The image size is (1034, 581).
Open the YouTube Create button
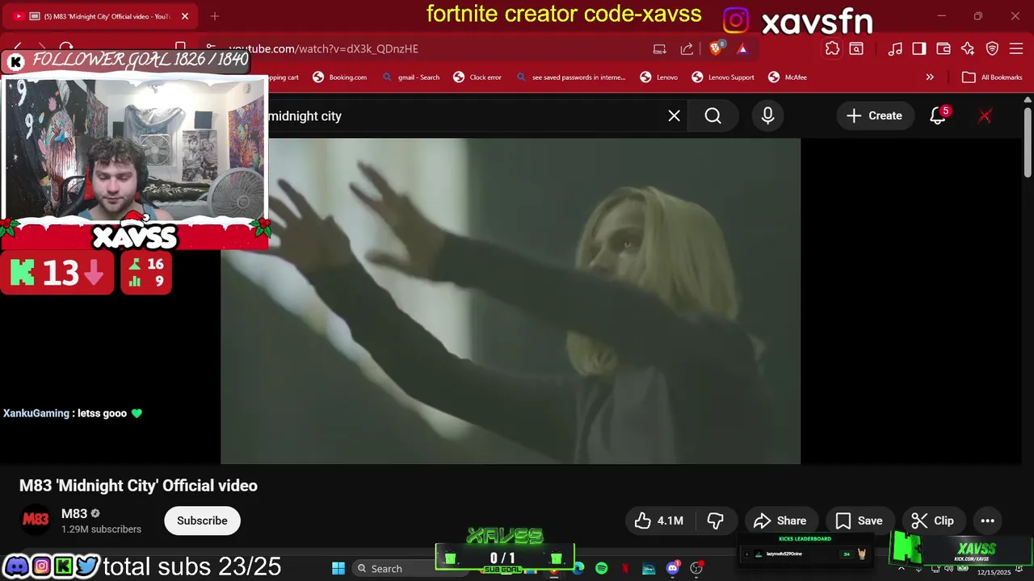click(x=874, y=116)
